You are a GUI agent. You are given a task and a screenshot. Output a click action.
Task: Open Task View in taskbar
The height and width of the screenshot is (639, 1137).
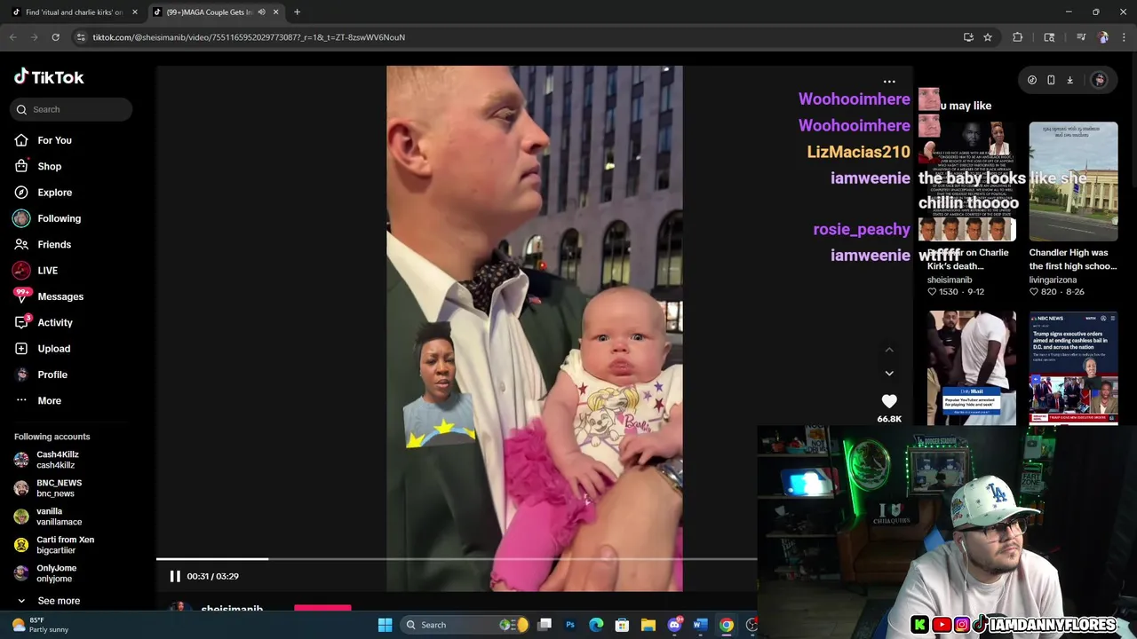[x=545, y=625]
